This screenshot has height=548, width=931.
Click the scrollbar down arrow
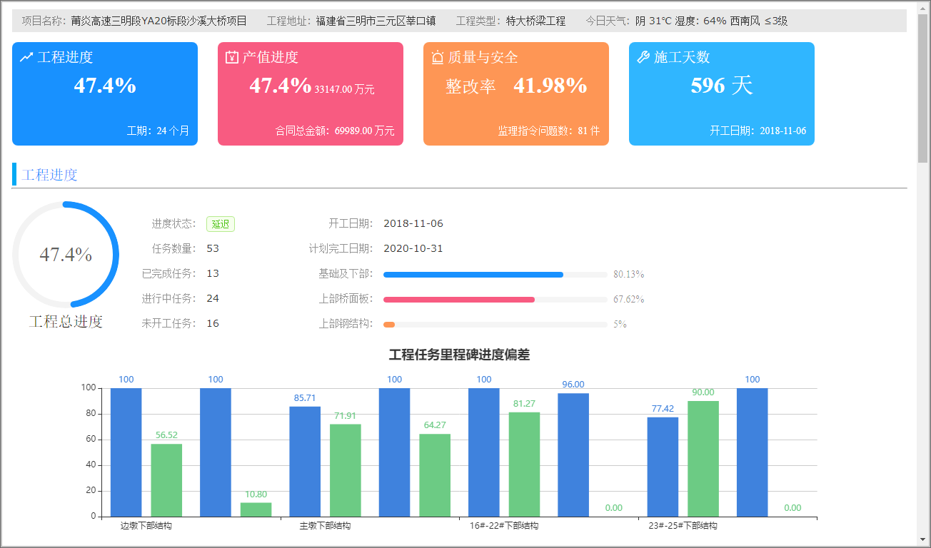click(x=923, y=540)
